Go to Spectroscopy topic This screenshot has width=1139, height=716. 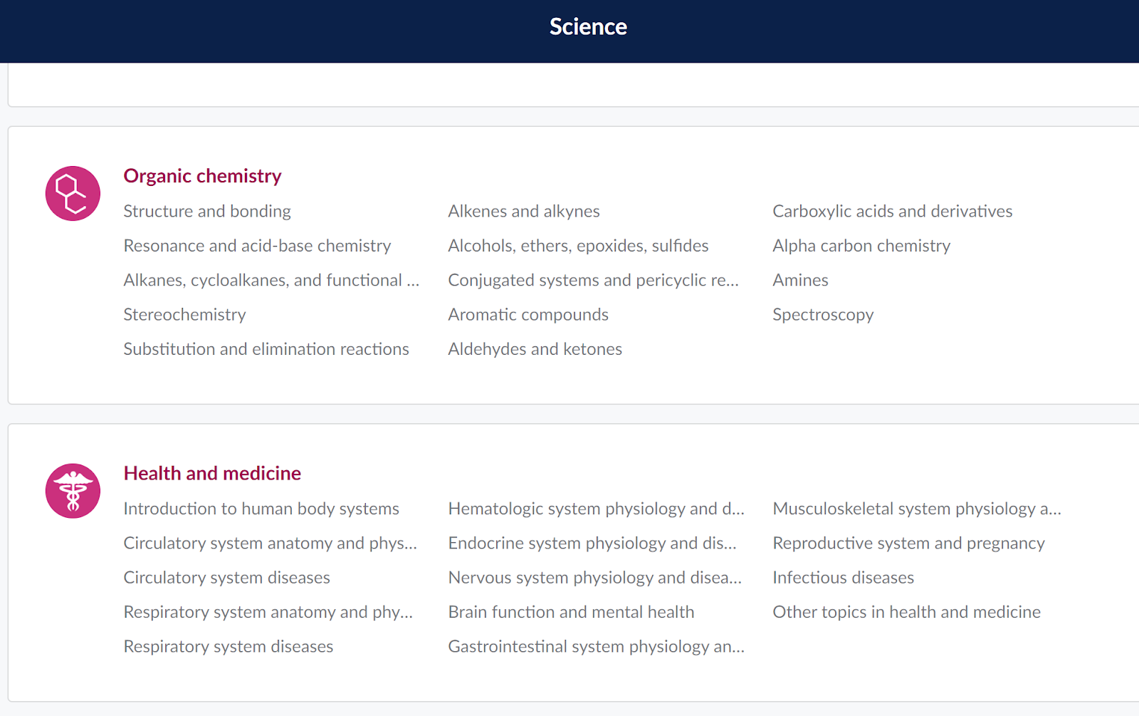823,315
